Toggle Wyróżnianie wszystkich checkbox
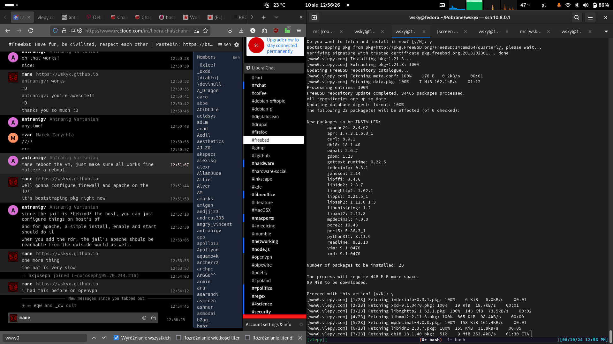This screenshot has width=613, height=344. click(116, 338)
